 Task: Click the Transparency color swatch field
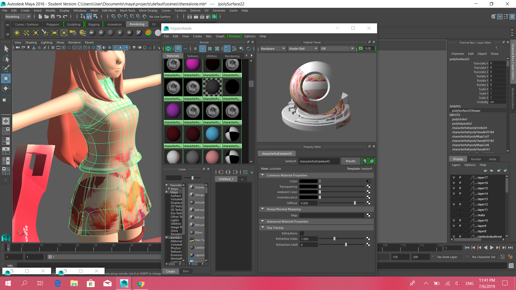point(308,186)
